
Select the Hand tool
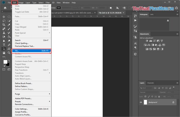coord(4,53)
